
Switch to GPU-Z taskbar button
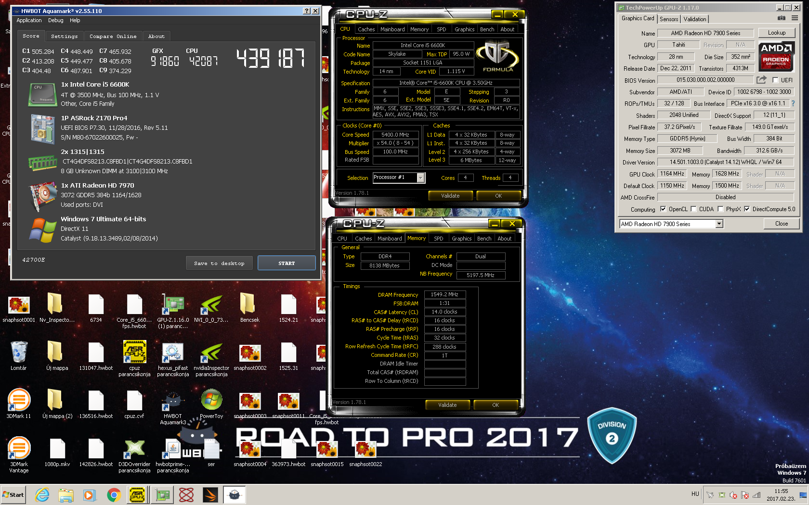(162, 495)
